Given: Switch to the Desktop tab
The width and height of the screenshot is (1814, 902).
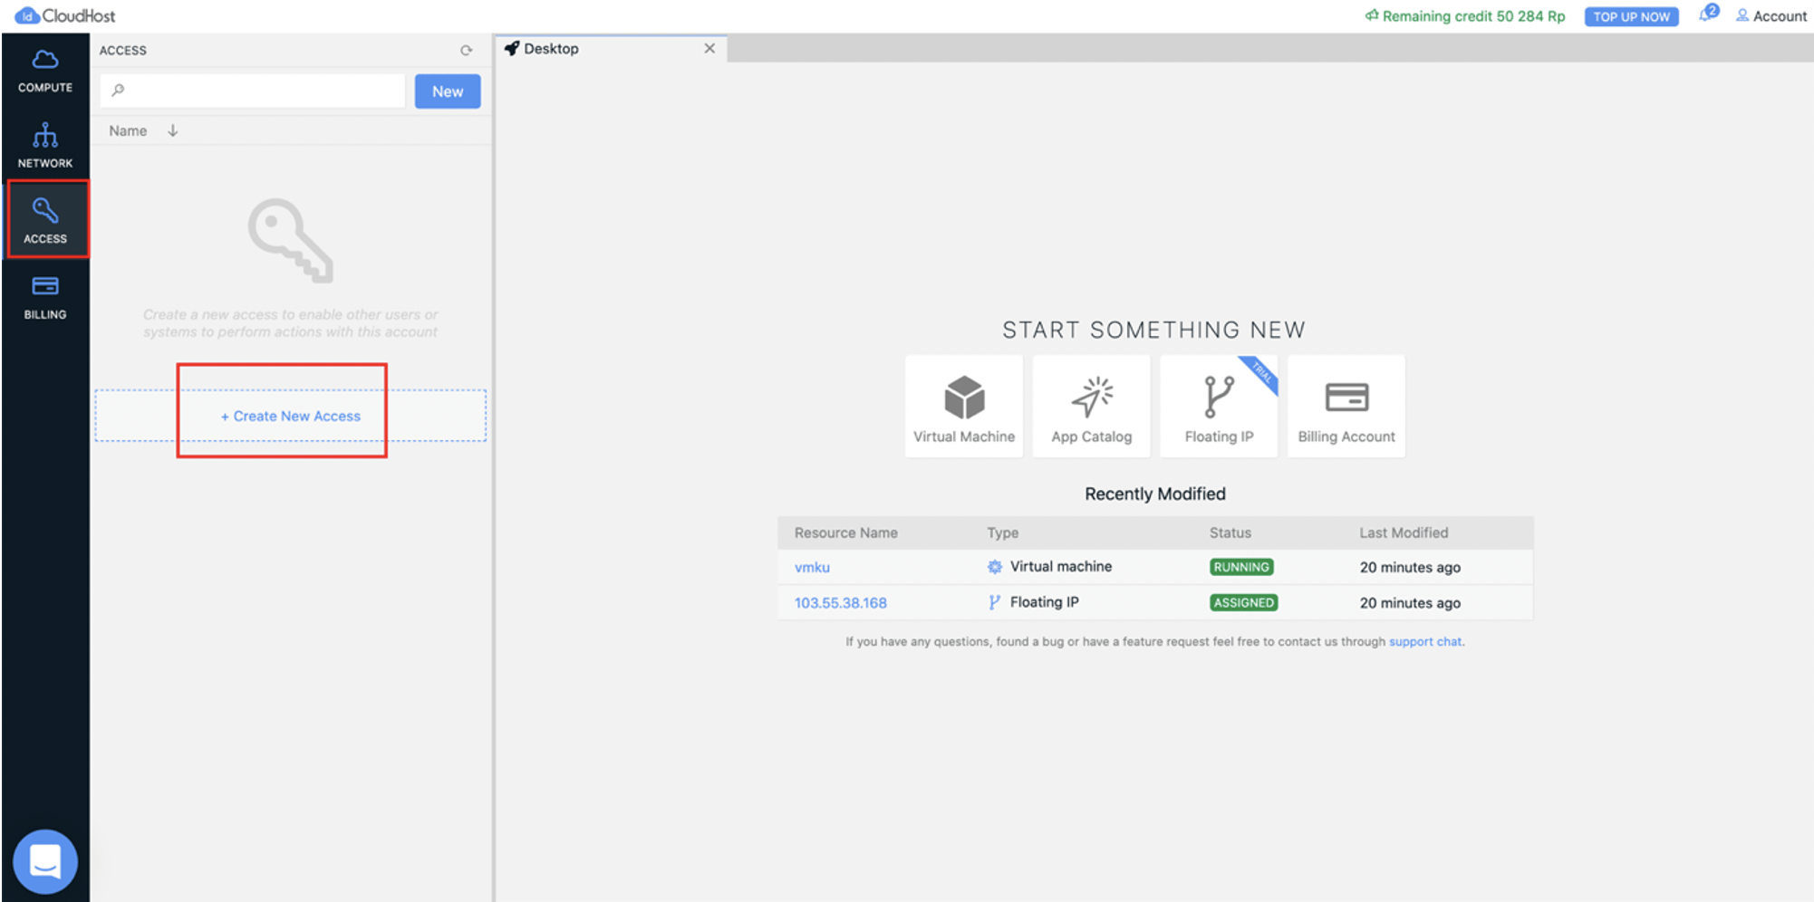Looking at the screenshot, I should pyautogui.click(x=551, y=48).
